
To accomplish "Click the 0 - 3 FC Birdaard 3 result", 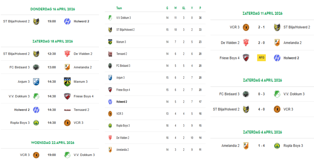I will pos(261,94).
